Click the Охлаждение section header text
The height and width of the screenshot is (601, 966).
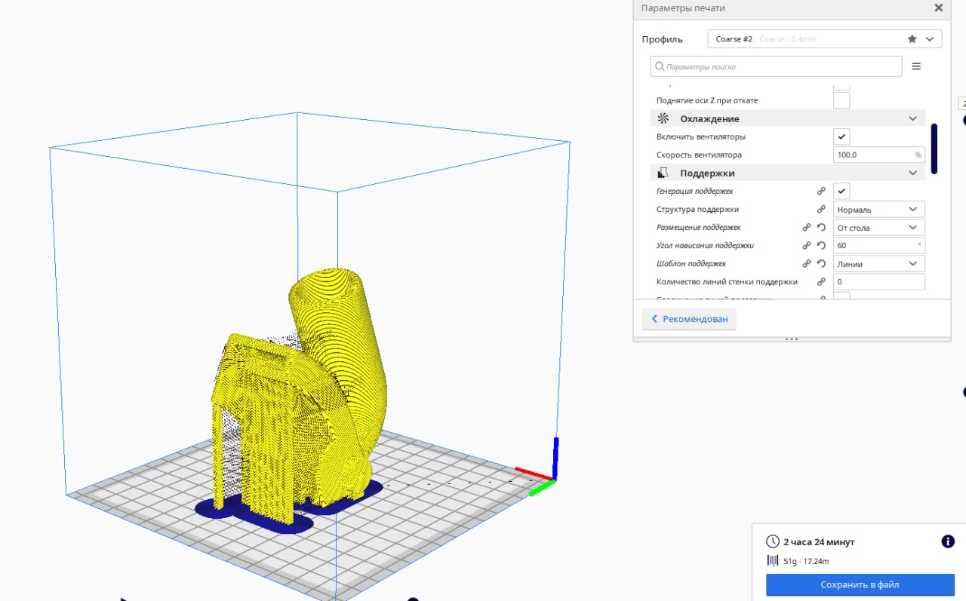pyautogui.click(x=709, y=118)
